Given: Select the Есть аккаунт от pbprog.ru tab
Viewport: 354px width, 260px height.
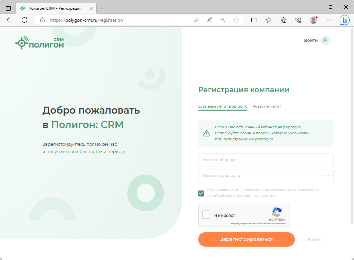Looking at the screenshot, I should [223, 106].
